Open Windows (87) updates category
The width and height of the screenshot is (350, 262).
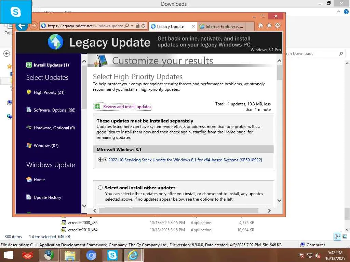coord(46,145)
